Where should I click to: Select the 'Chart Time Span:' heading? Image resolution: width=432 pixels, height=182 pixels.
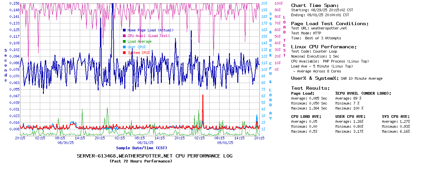[x=315, y=5]
